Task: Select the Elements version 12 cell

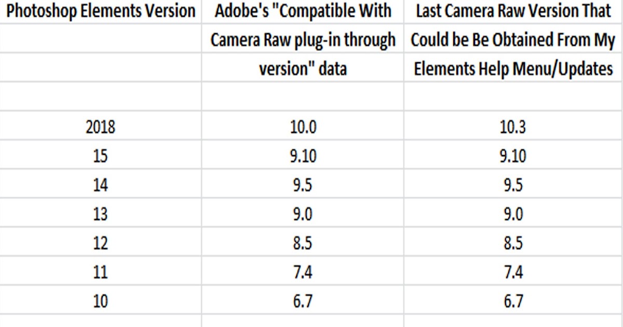Action: pyautogui.click(x=100, y=243)
